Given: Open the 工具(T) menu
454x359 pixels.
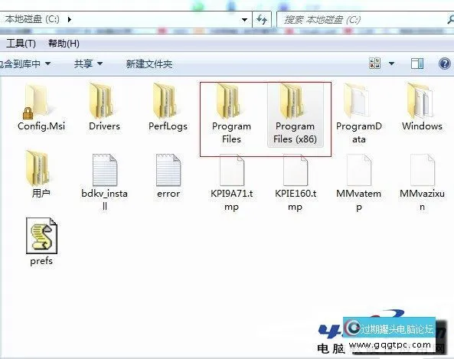Looking at the screenshot, I should [21, 44].
